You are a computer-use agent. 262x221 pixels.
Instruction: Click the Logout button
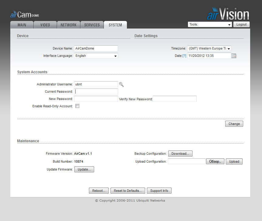(x=241, y=24)
